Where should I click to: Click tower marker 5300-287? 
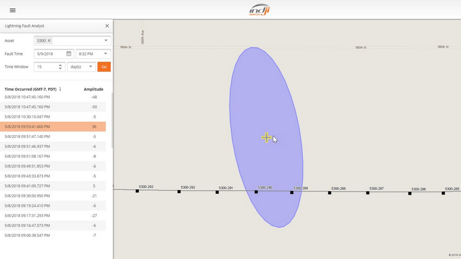(x=368, y=193)
